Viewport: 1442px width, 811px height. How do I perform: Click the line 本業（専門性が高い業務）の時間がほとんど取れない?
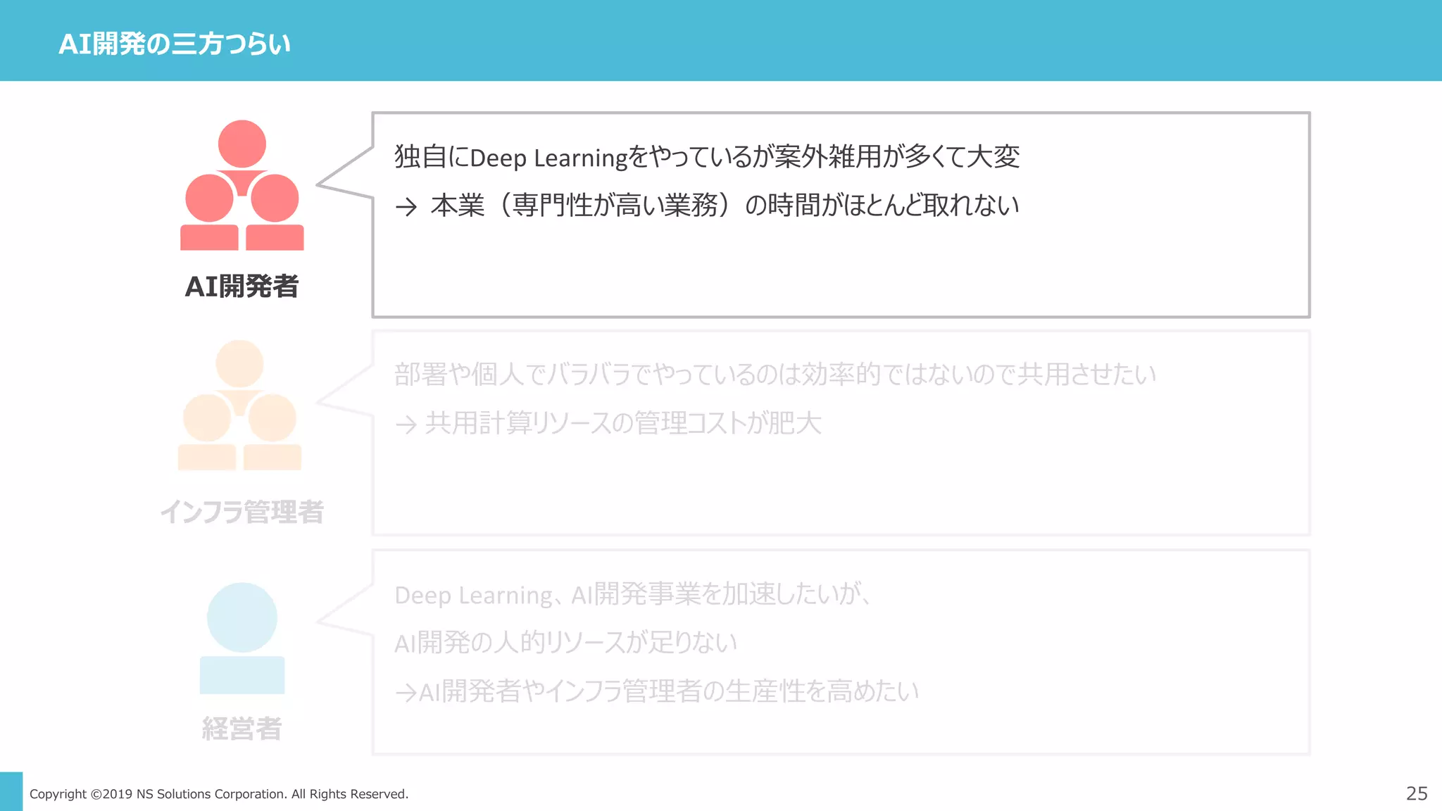click(x=725, y=206)
